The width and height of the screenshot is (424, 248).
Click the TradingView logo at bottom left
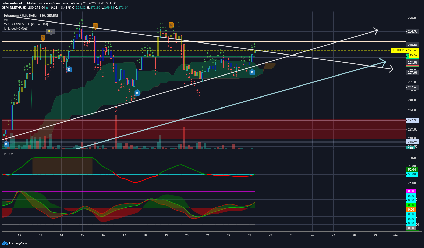click(14, 243)
